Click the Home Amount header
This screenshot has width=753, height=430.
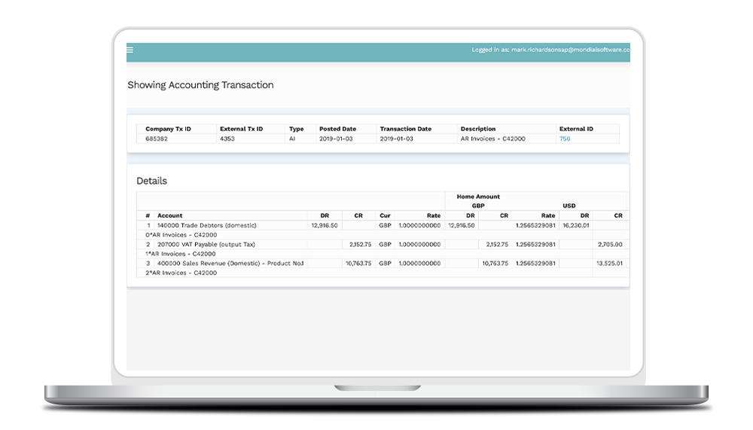point(477,197)
